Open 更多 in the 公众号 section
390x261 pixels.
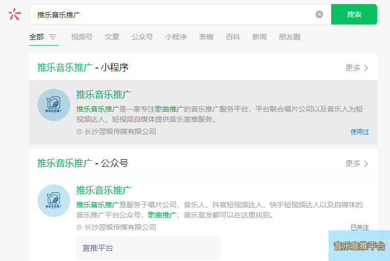pos(357,163)
